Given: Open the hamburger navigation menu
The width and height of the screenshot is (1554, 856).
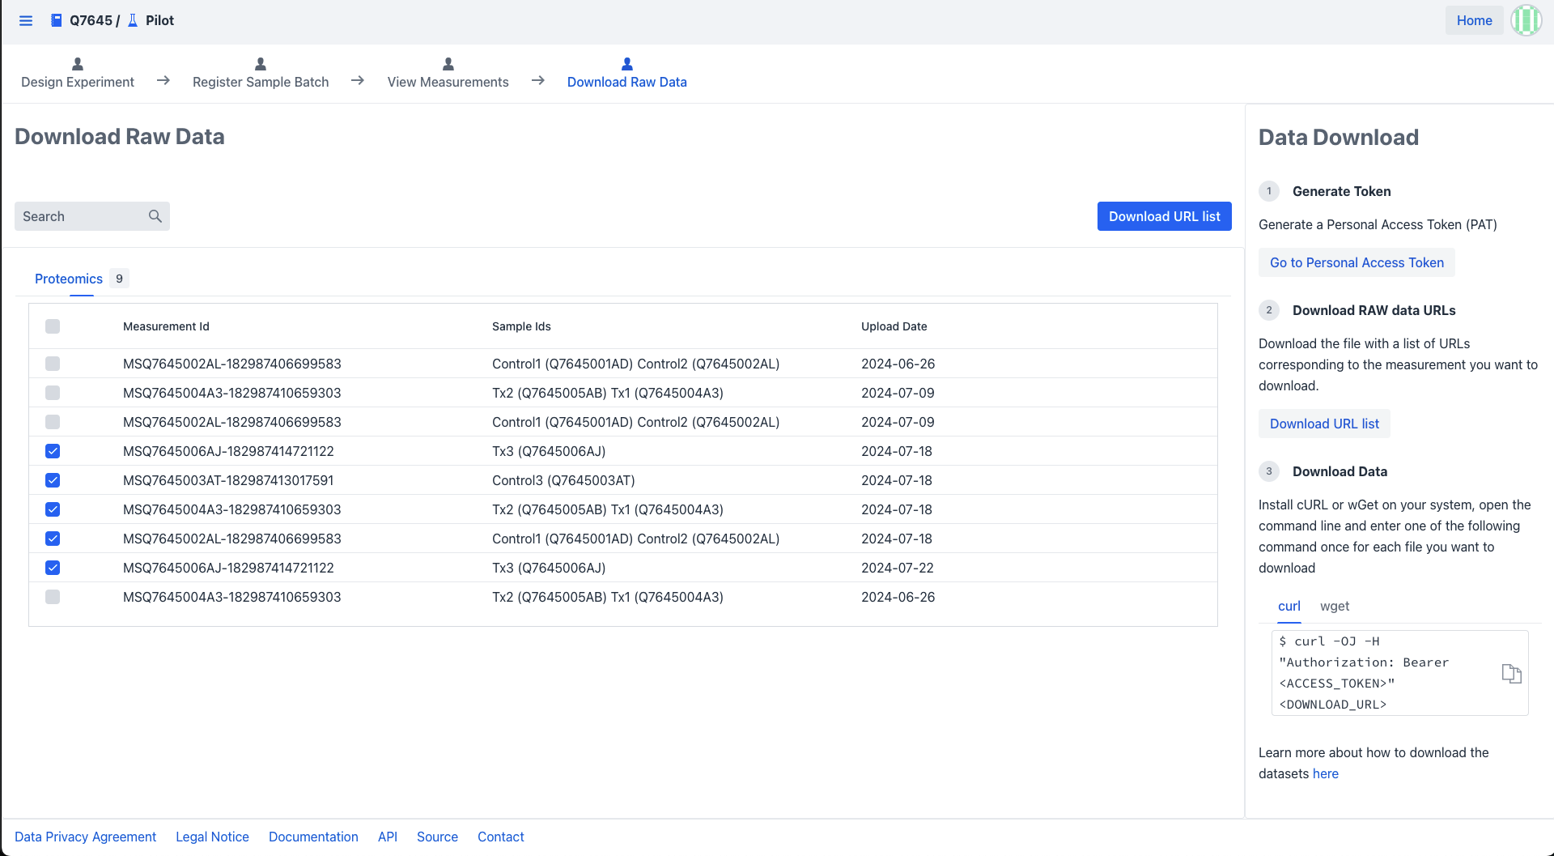Looking at the screenshot, I should click(x=26, y=20).
